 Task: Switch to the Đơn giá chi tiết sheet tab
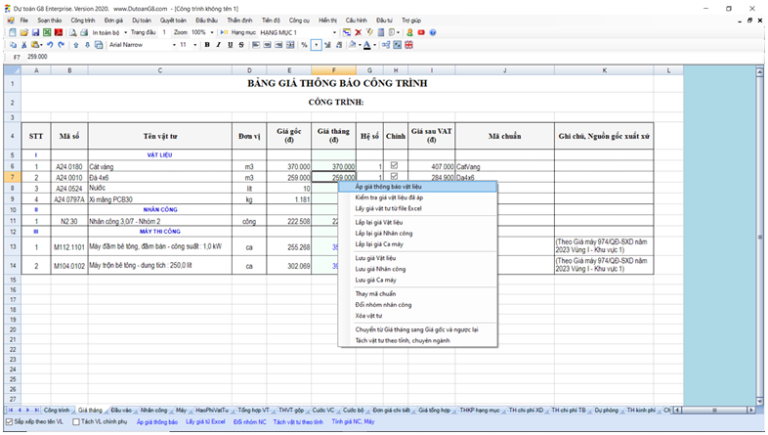pos(391,410)
